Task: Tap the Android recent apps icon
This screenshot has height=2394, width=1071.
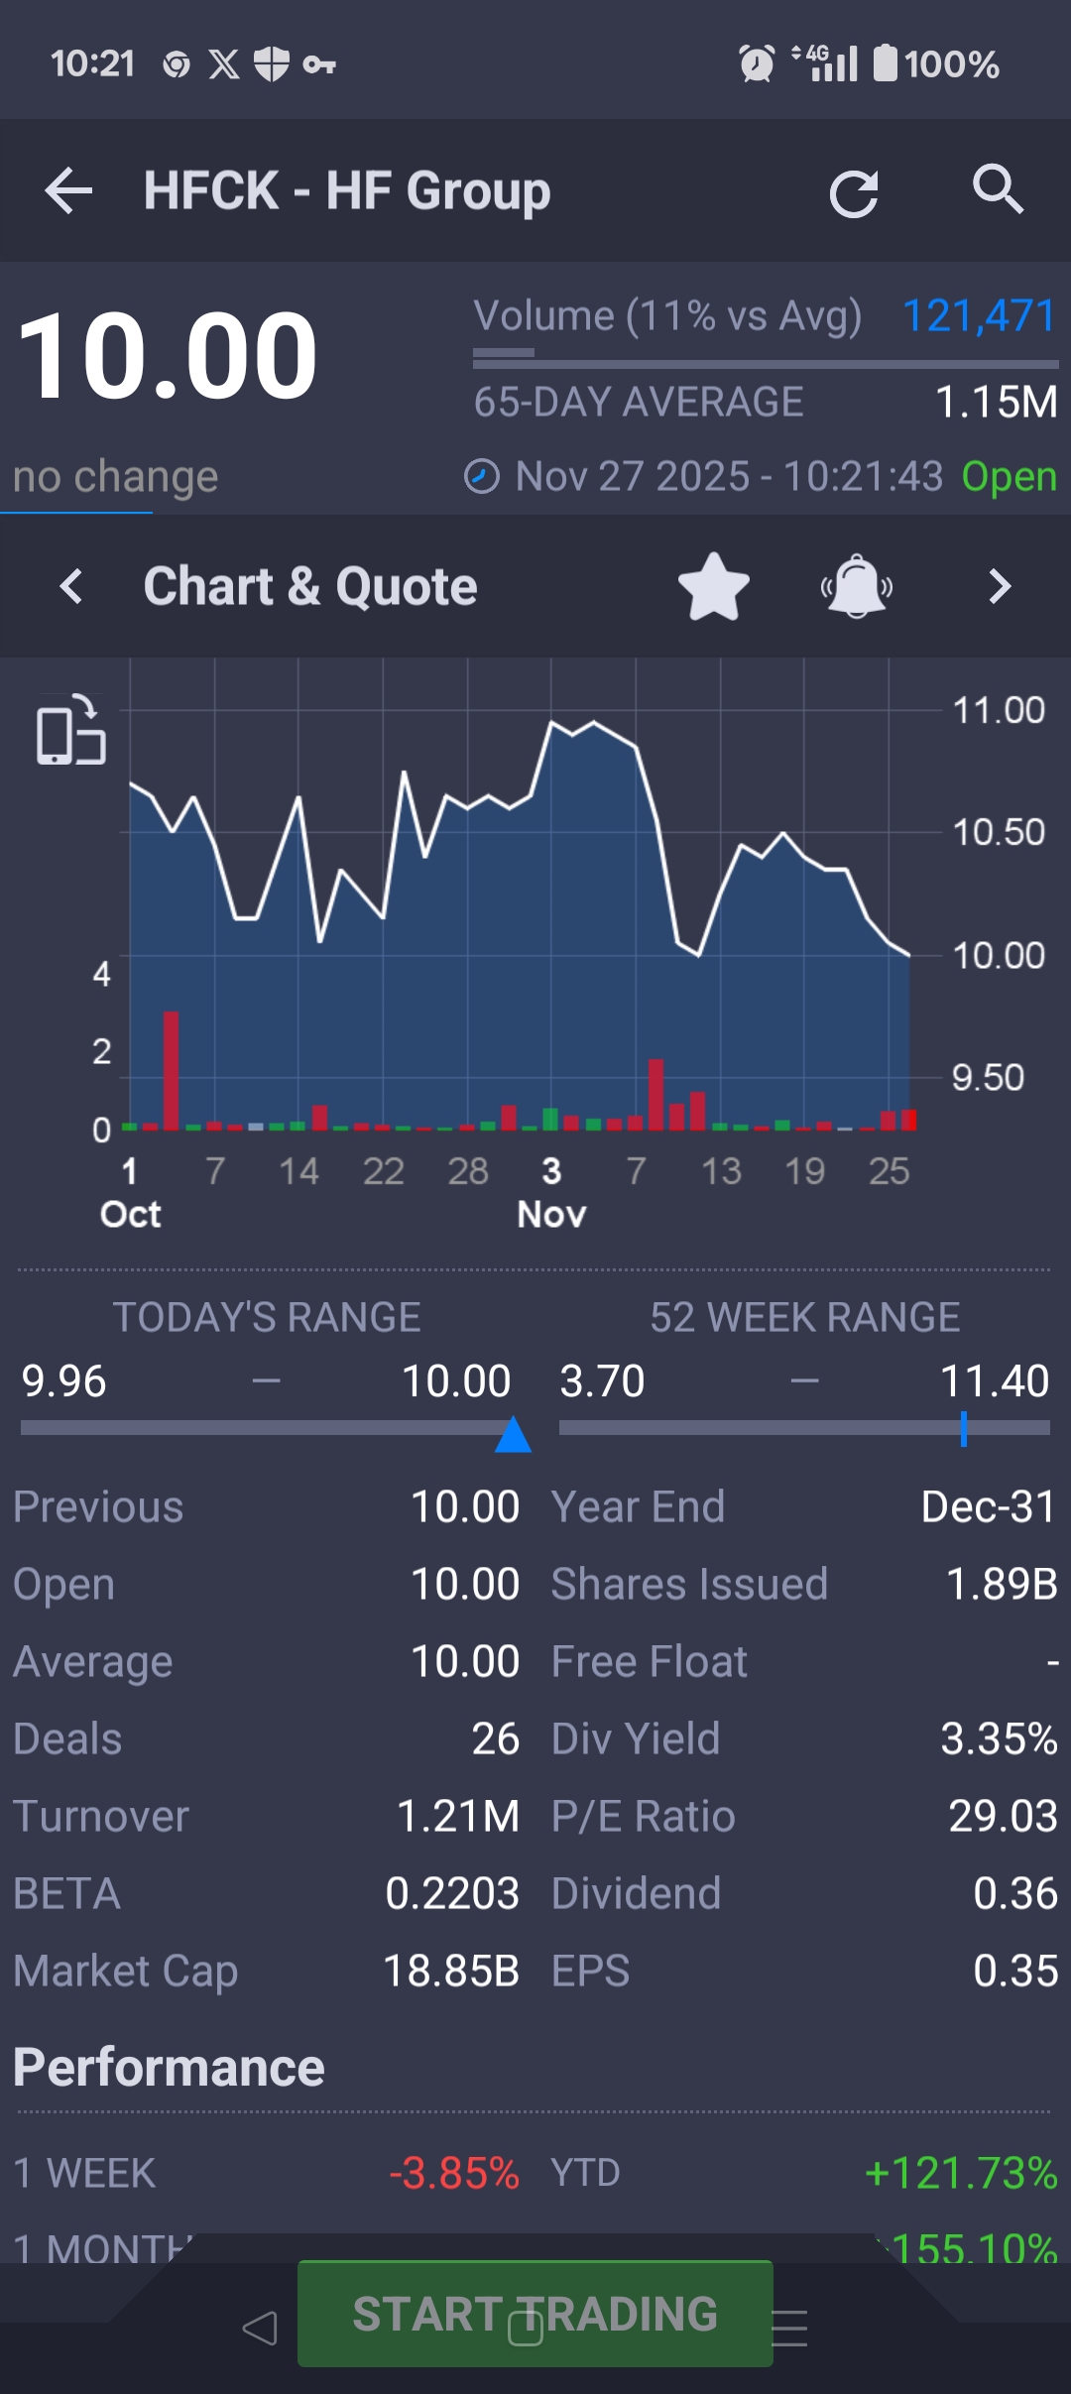Action: point(789,2328)
